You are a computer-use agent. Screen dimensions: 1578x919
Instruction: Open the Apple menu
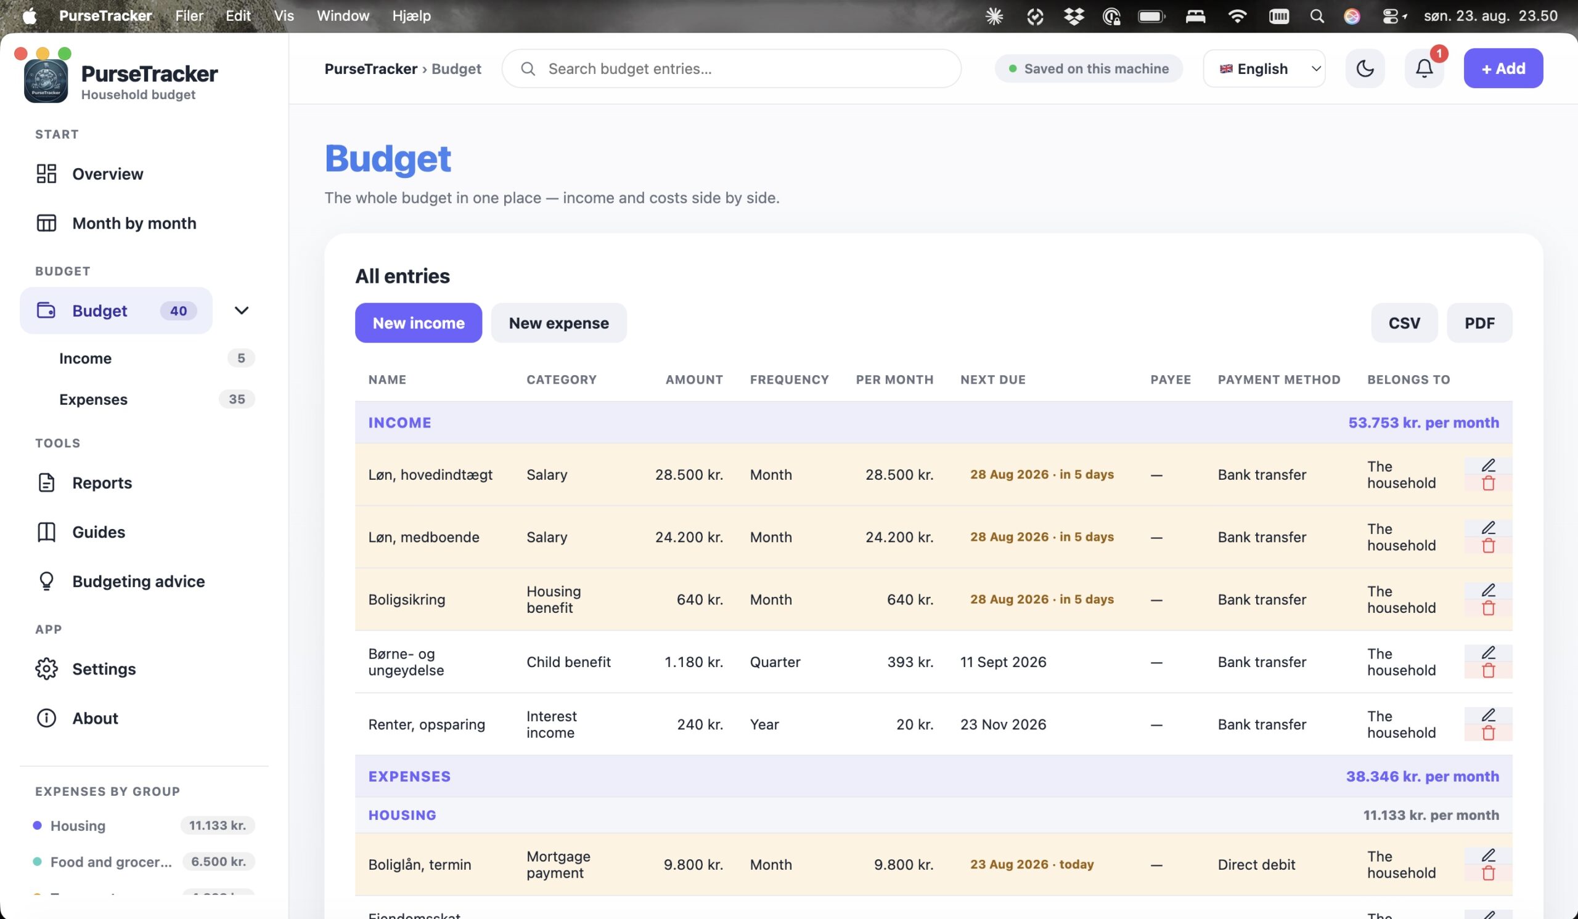tap(30, 16)
